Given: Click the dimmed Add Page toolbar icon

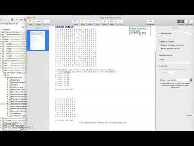Looking at the screenshot, I should click(x=46, y=21).
